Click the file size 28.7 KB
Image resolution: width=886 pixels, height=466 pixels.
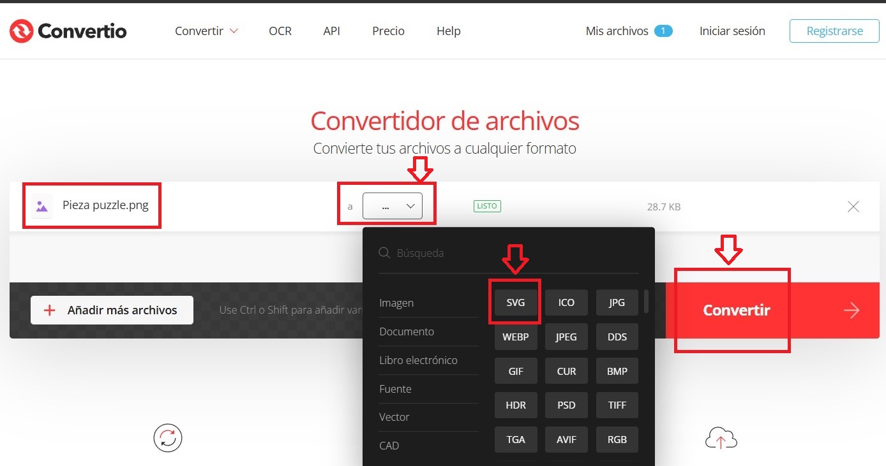(x=664, y=207)
